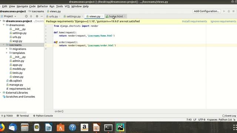Click the collapse all icon in Project panel

tap(31, 16)
